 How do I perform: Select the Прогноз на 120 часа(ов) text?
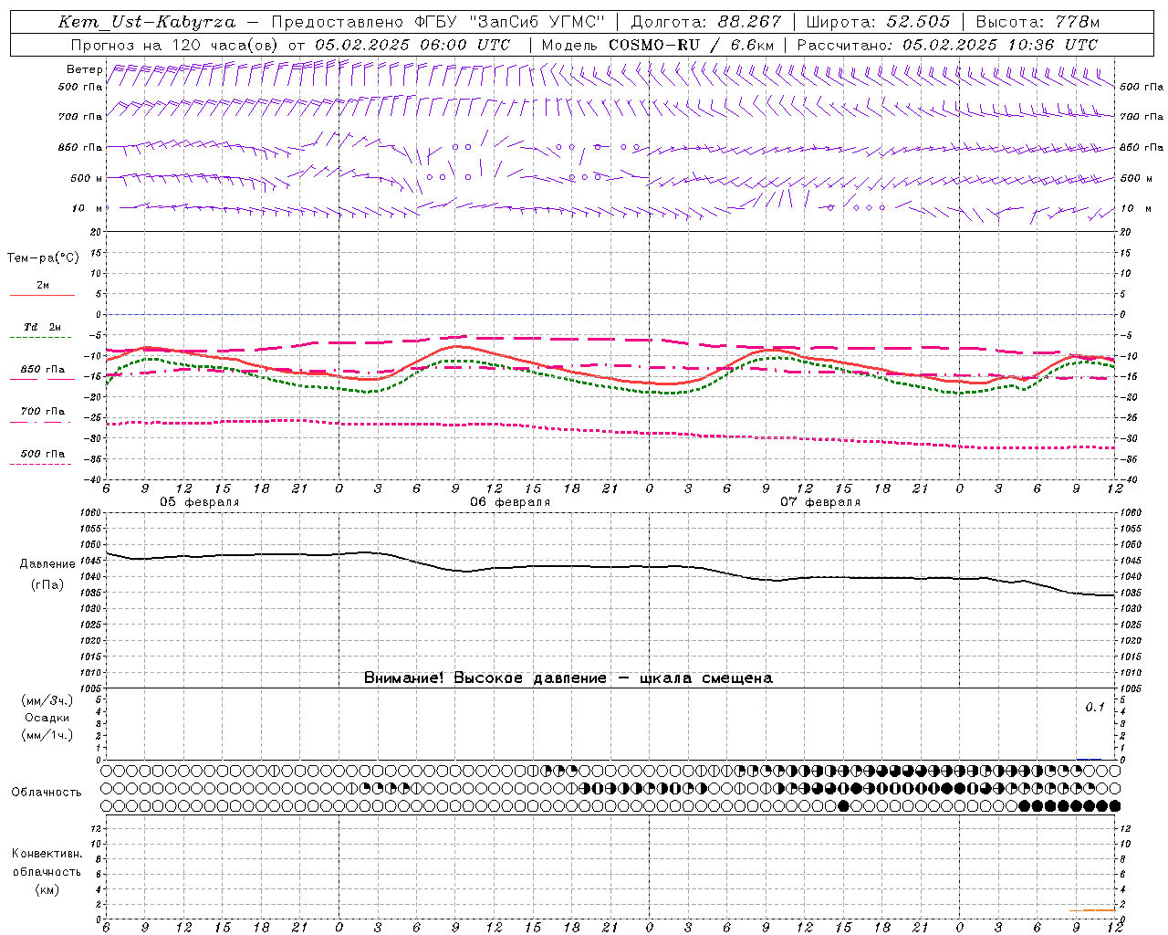coord(176,45)
